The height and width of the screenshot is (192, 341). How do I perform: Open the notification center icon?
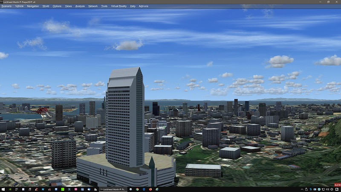click(337, 189)
